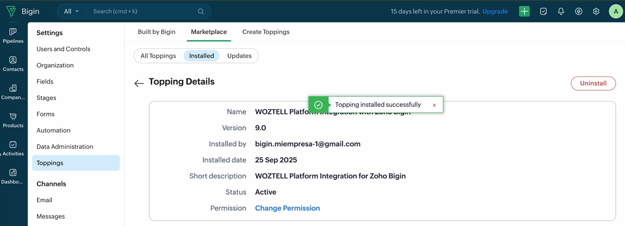
Task: Click the search input field
Action: pyautogui.click(x=143, y=11)
